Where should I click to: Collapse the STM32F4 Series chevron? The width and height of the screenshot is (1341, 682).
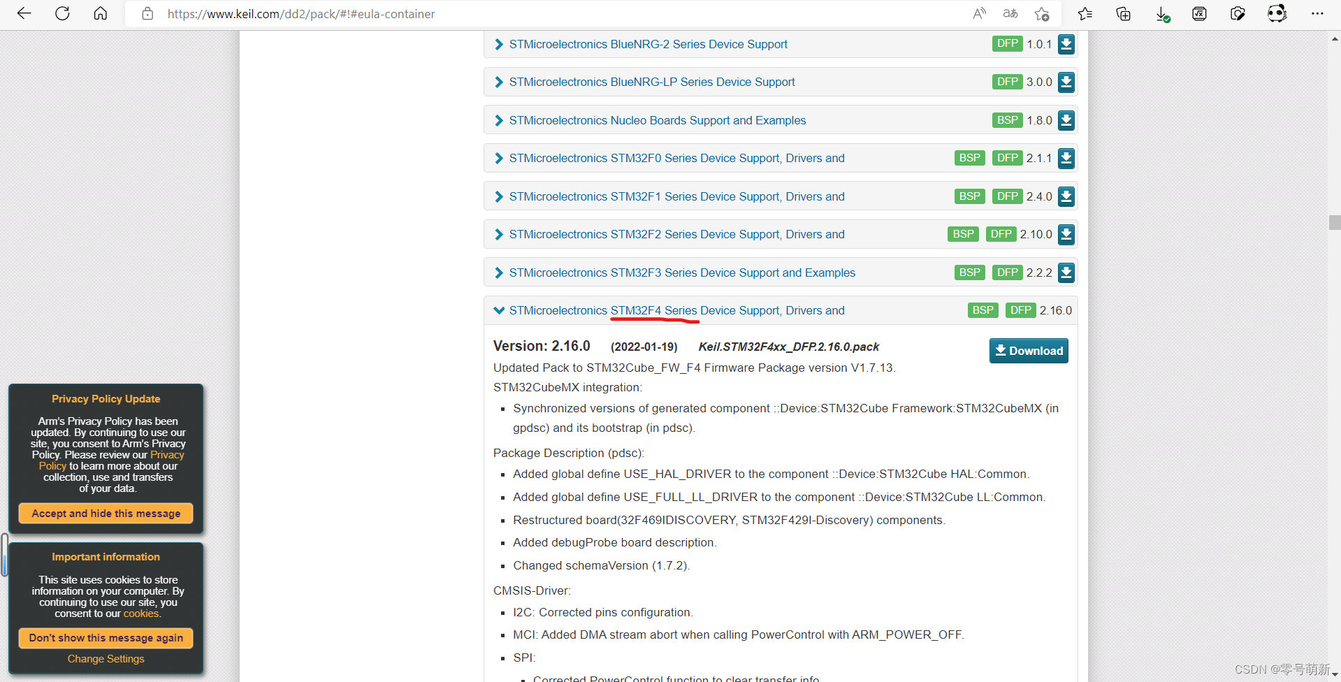[499, 310]
